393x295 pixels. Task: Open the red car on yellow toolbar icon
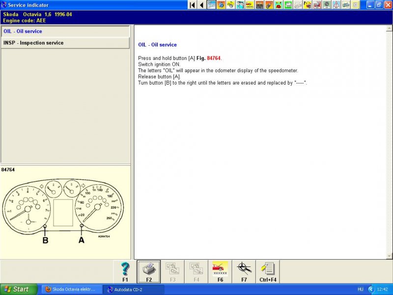(x=250, y=5)
